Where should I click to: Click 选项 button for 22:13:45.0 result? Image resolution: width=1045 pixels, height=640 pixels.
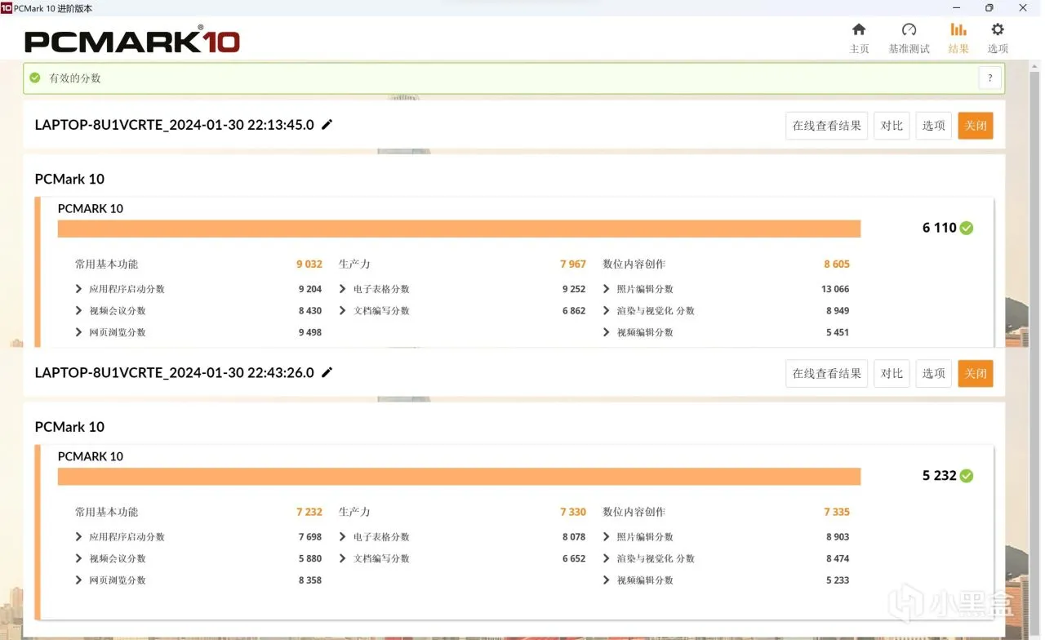click(x=933, y=126)
